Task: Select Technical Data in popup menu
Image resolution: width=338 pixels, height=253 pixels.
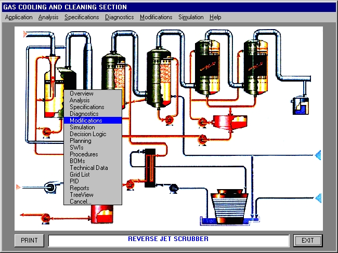Action: coord(93,168)
